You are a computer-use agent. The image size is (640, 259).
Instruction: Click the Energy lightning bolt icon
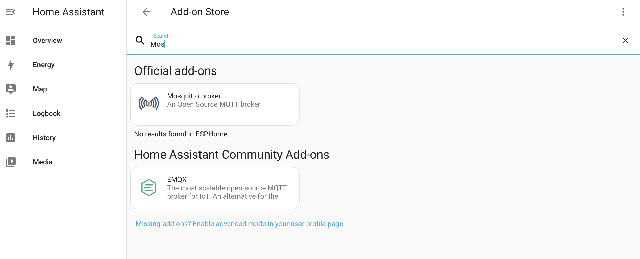tap(11, 65)
